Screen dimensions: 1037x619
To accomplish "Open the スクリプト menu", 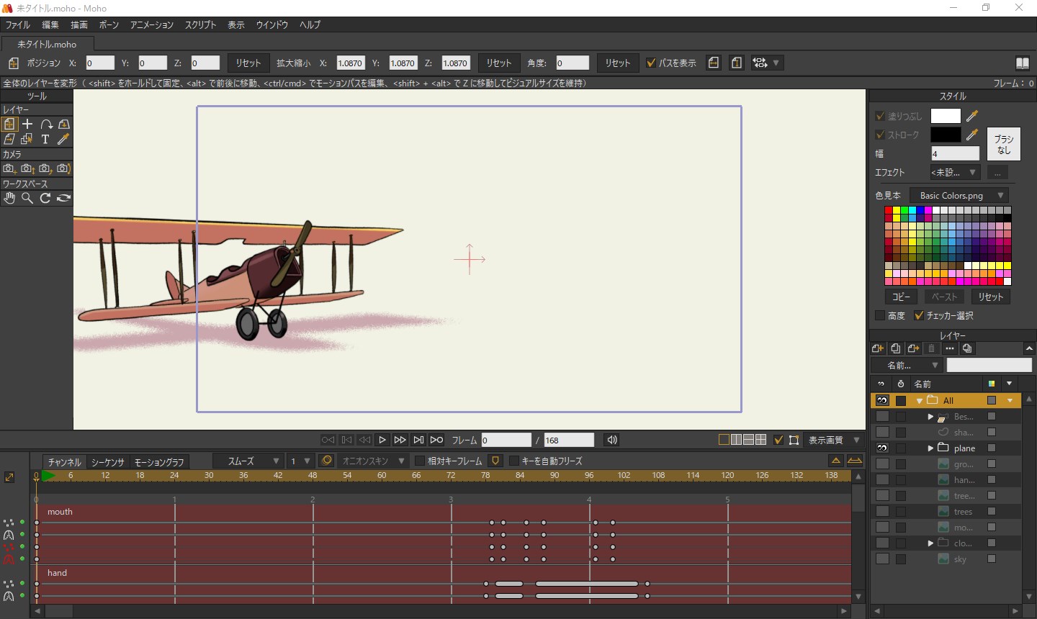I will (200, 24).
